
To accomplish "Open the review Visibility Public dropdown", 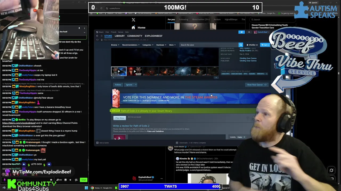I will point(241,137).
